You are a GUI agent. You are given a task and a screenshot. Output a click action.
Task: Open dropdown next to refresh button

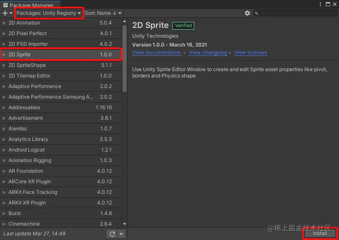click(121, 234)
